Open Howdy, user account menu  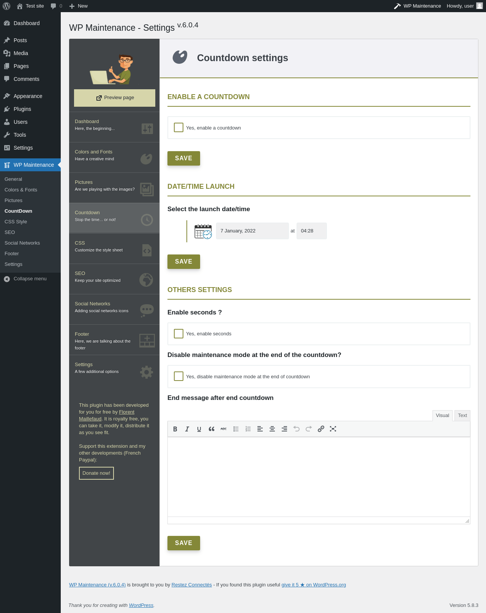click(x=464, y=6)
